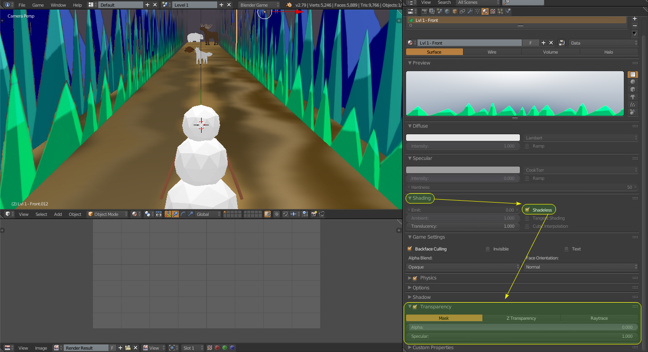Open the material slot specials arrow menu

point(635,34)
